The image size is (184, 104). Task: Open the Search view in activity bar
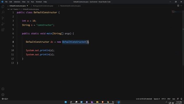pos(3,12)
